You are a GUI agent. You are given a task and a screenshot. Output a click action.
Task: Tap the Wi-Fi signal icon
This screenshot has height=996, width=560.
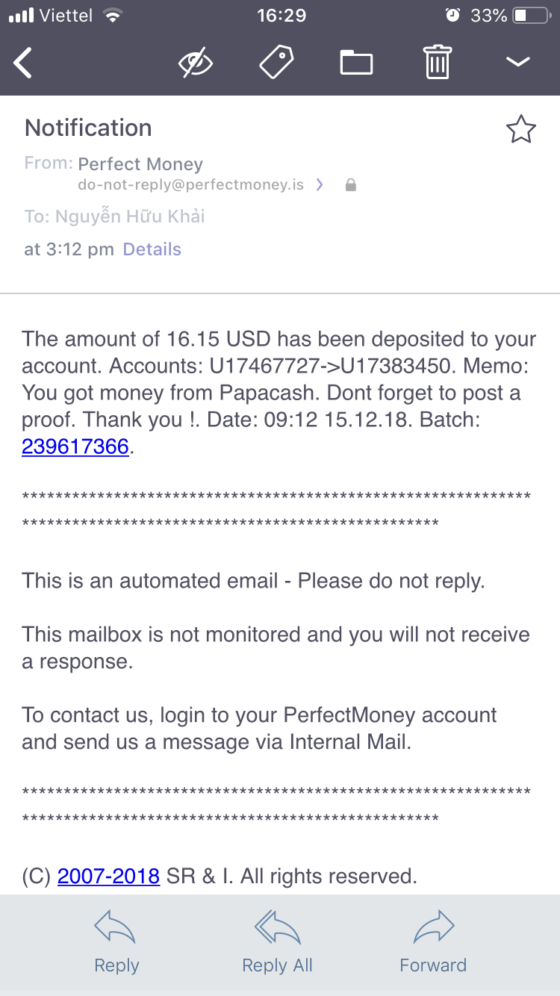(113, 15)
